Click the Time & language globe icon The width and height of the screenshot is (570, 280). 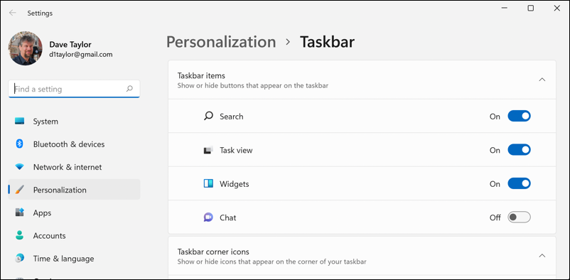click(20, 258)
